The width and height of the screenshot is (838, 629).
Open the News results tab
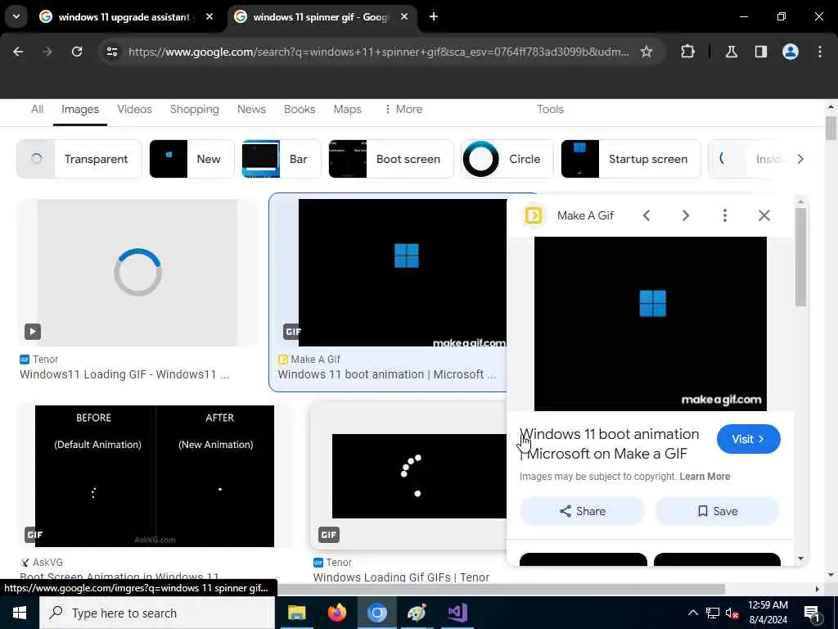(251, 109)
